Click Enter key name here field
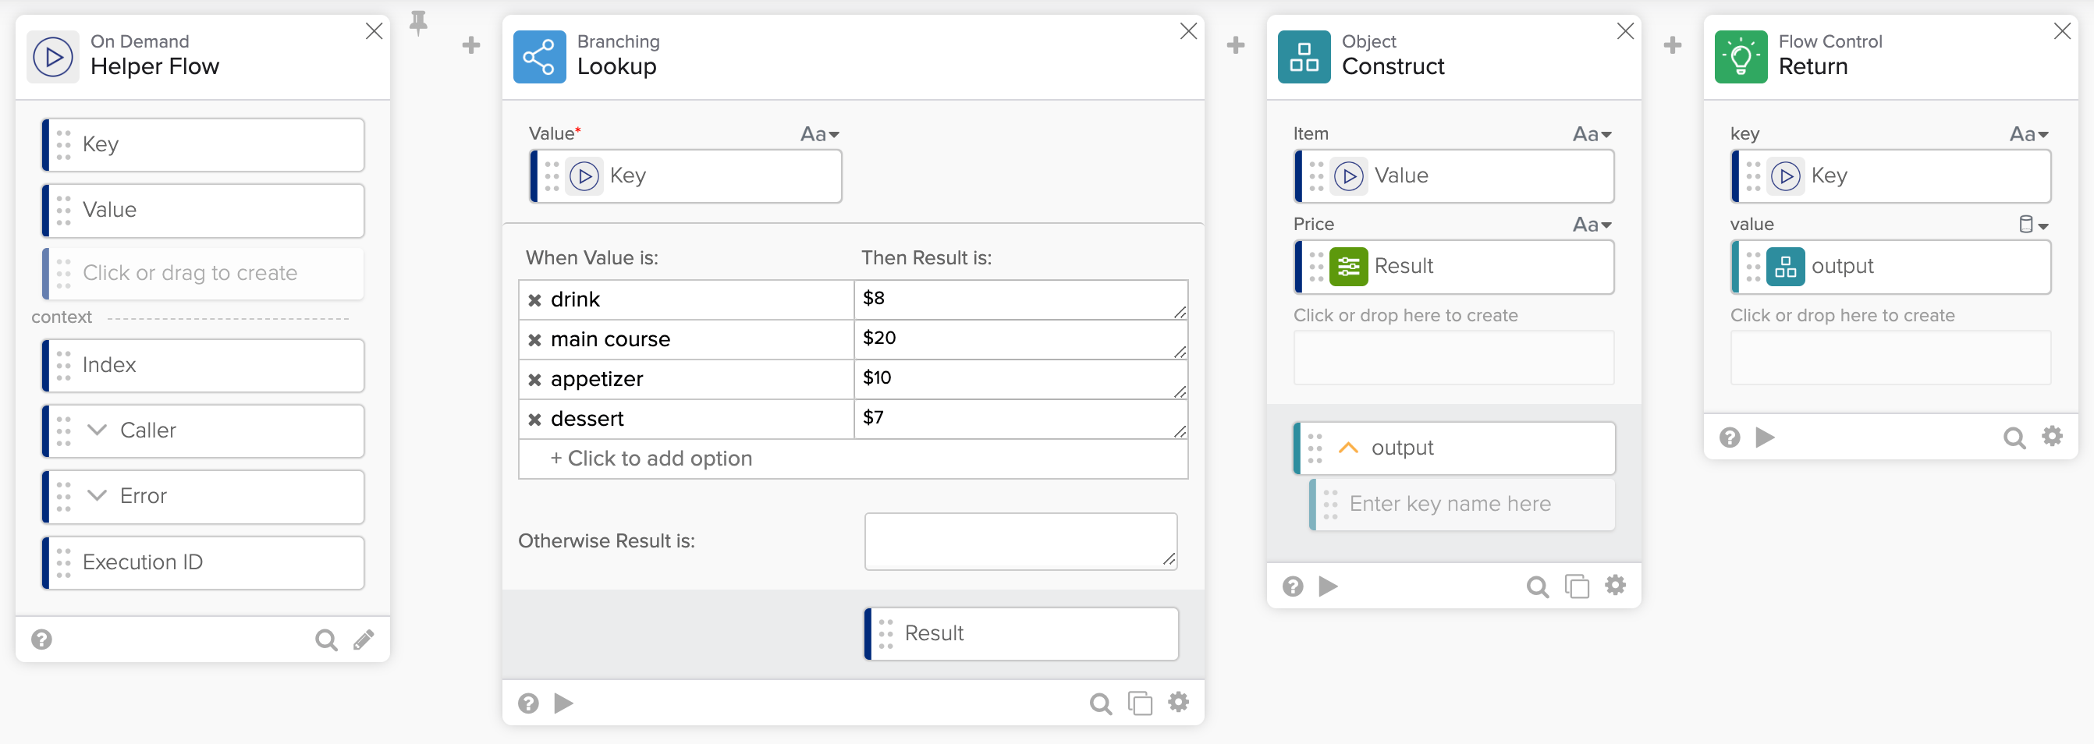The width and height of the screenshot is (2094, 744). (1462, 504)
